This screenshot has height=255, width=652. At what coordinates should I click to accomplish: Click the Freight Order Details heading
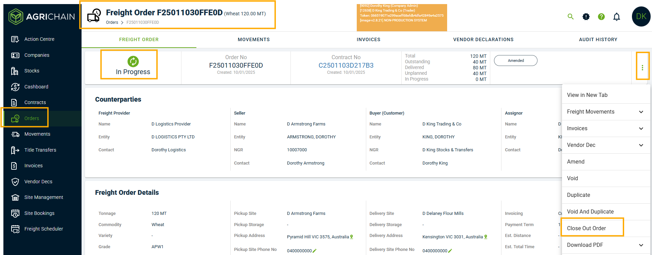tap(127, 192)
